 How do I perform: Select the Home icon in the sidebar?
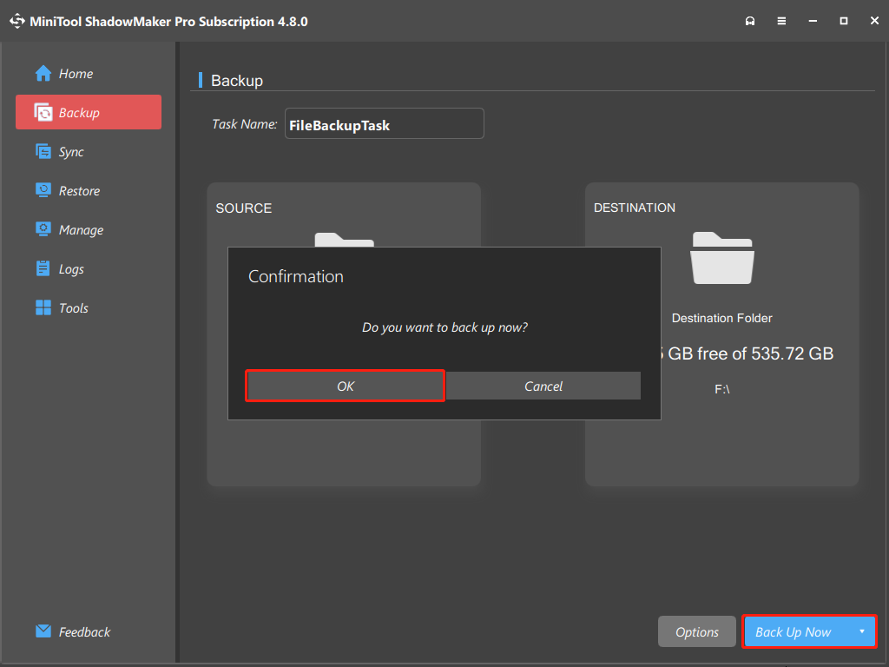coord(43,74)
